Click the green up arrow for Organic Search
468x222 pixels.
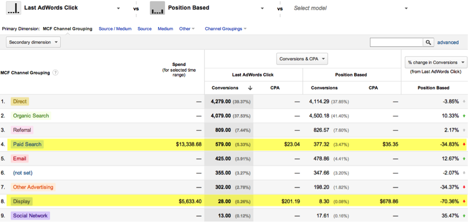(x=464, y=116)
